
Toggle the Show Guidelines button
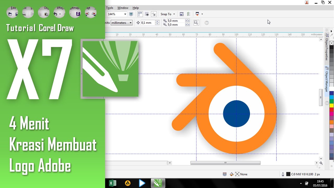(154, 14)
